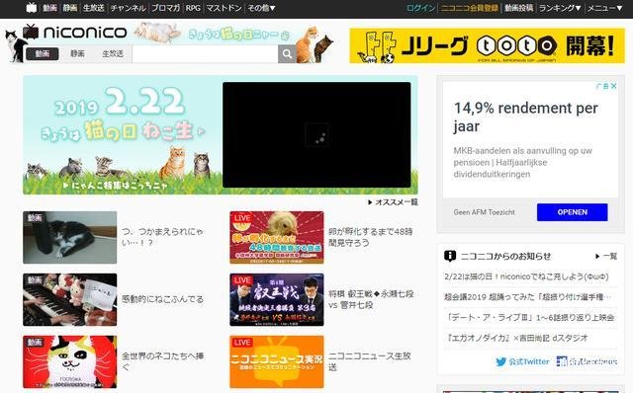Close the ad with the X icon
633x393 pixels.
(613, 86)
